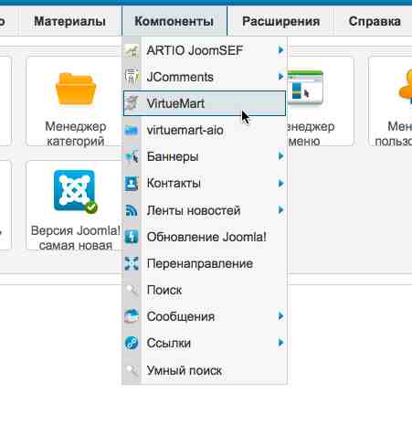Expand the ARTIO JoomSEF submenu arrow
Viewport: 412px width, 447px height.
280,49
